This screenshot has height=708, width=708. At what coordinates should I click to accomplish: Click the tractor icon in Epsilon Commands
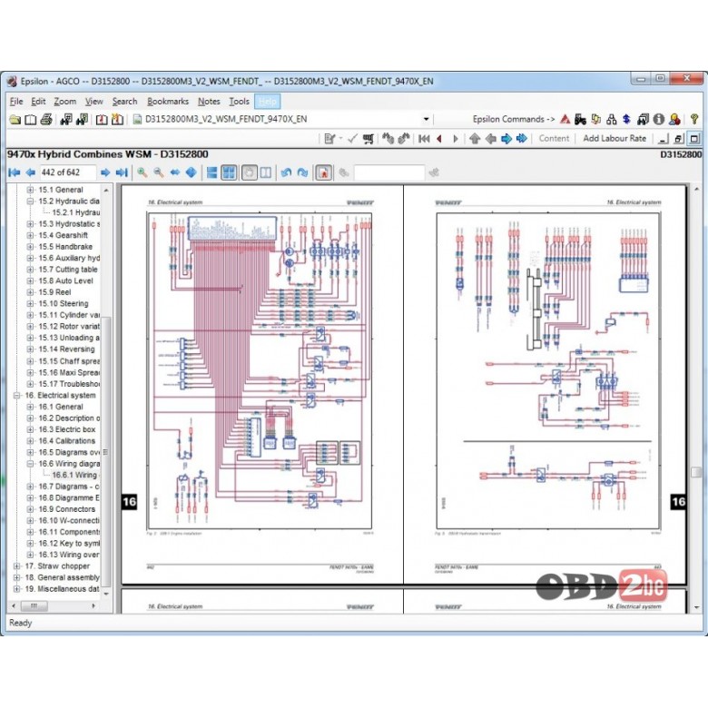580,119
